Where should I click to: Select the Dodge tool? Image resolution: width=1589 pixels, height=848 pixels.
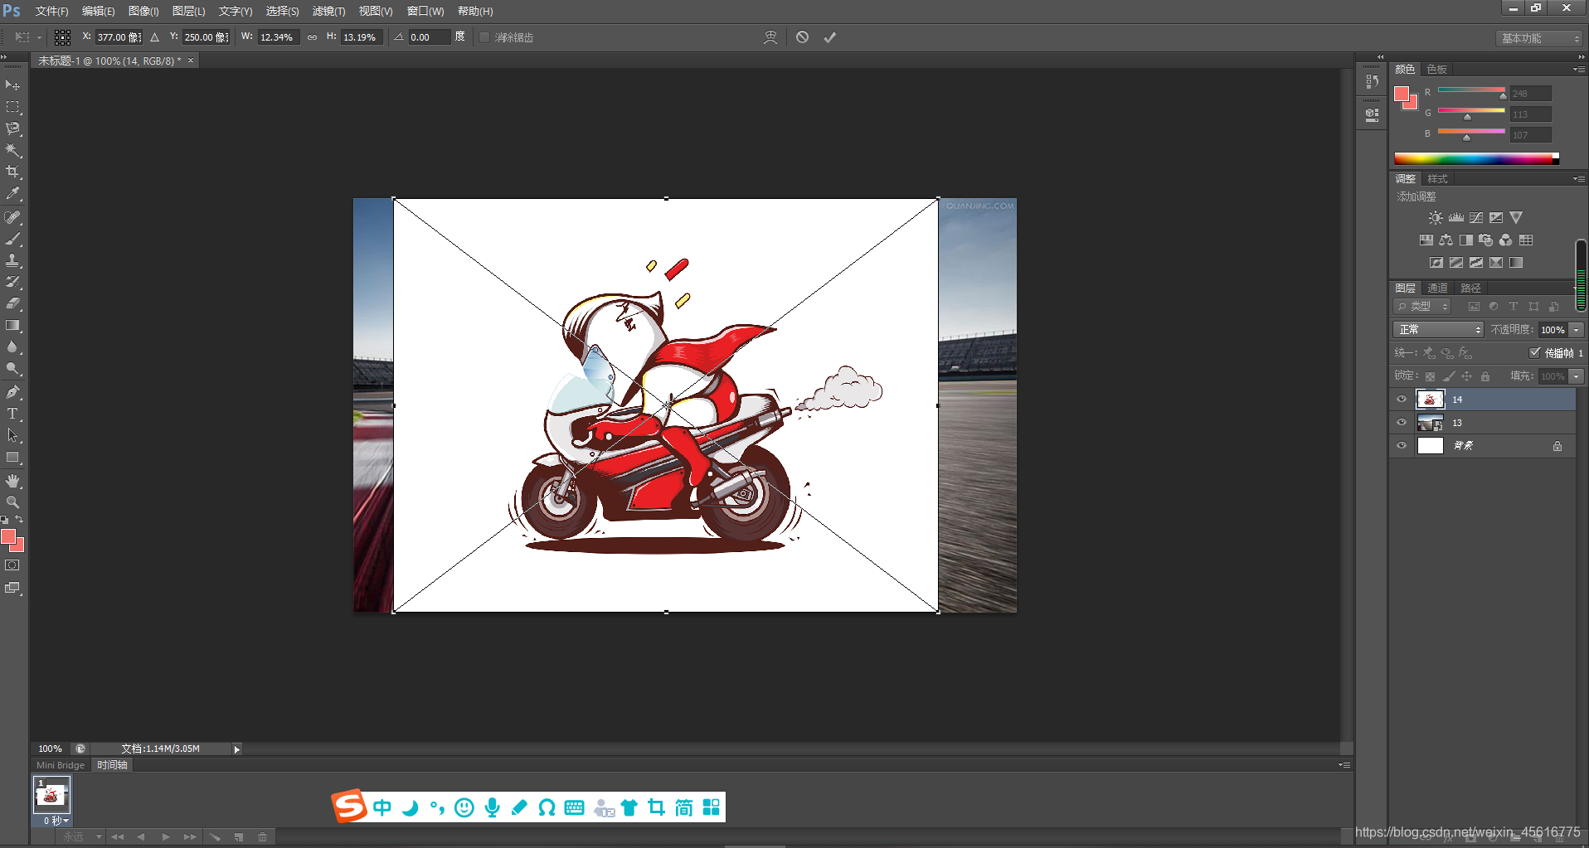[x=12, y=368]
